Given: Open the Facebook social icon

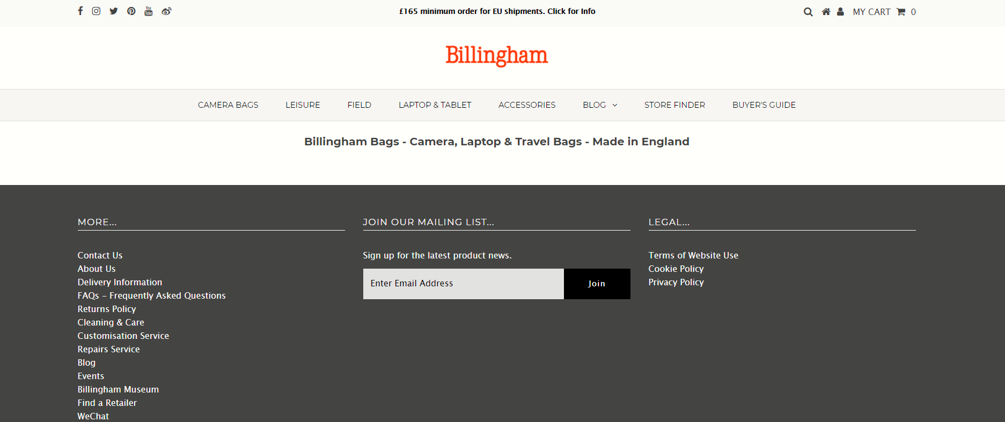Looking at the screenshot, I should tap(80, 11).
